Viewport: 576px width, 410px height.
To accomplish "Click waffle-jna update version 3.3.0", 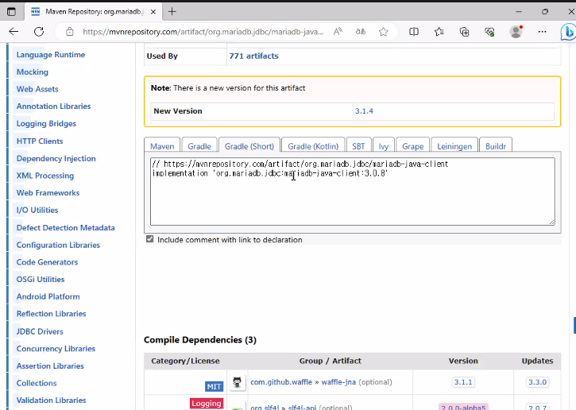I will tap(537, 382).
